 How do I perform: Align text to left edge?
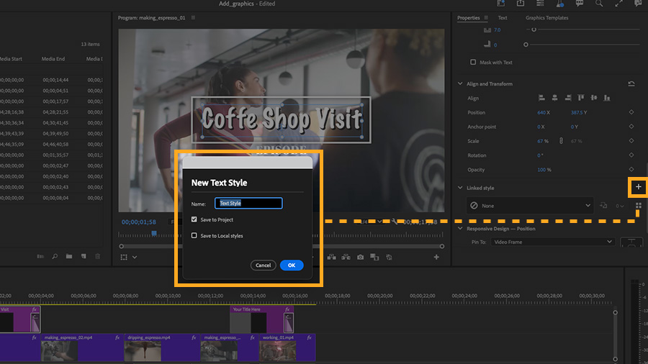pos(541,98)
